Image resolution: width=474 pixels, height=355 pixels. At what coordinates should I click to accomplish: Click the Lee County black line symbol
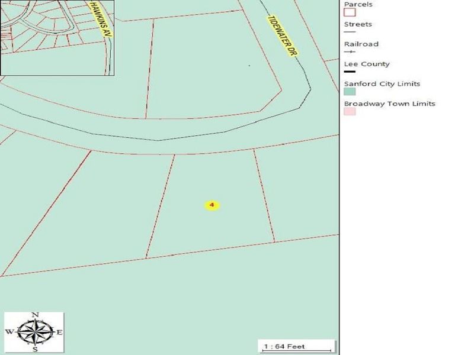pos(350,72)
